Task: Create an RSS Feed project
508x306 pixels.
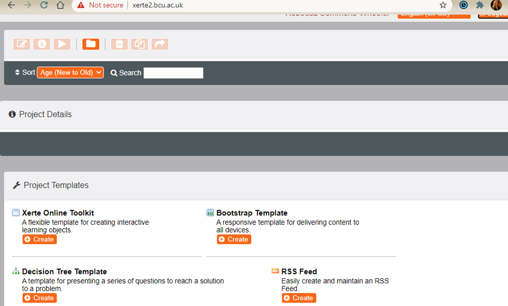Action: [299, 298]
